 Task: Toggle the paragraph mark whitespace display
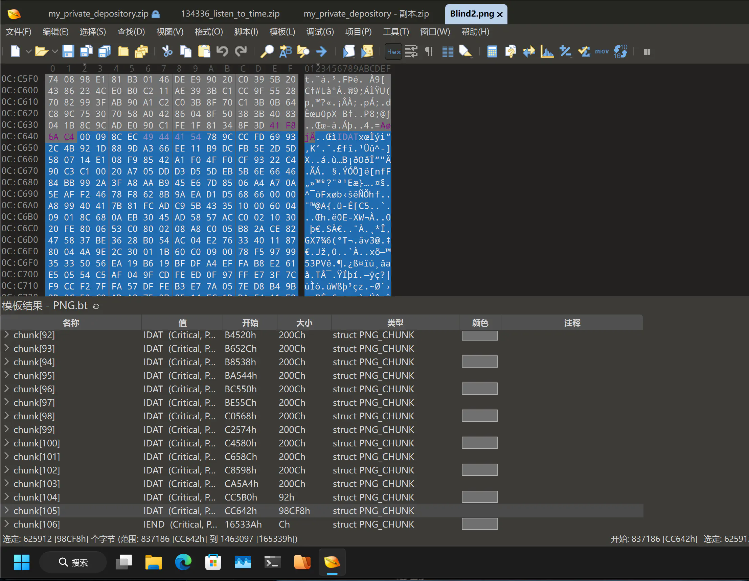[x=429, y=51]
